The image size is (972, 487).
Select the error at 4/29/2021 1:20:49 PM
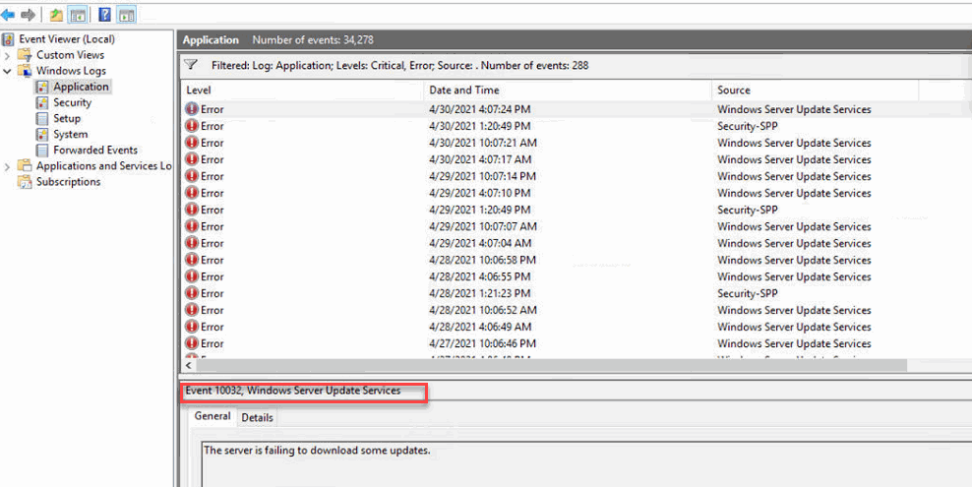(576, 210)
